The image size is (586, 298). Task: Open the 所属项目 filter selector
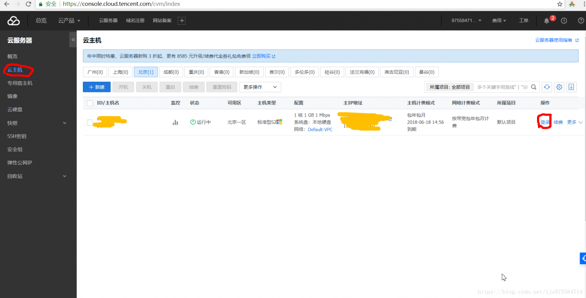tap(450, 87)
